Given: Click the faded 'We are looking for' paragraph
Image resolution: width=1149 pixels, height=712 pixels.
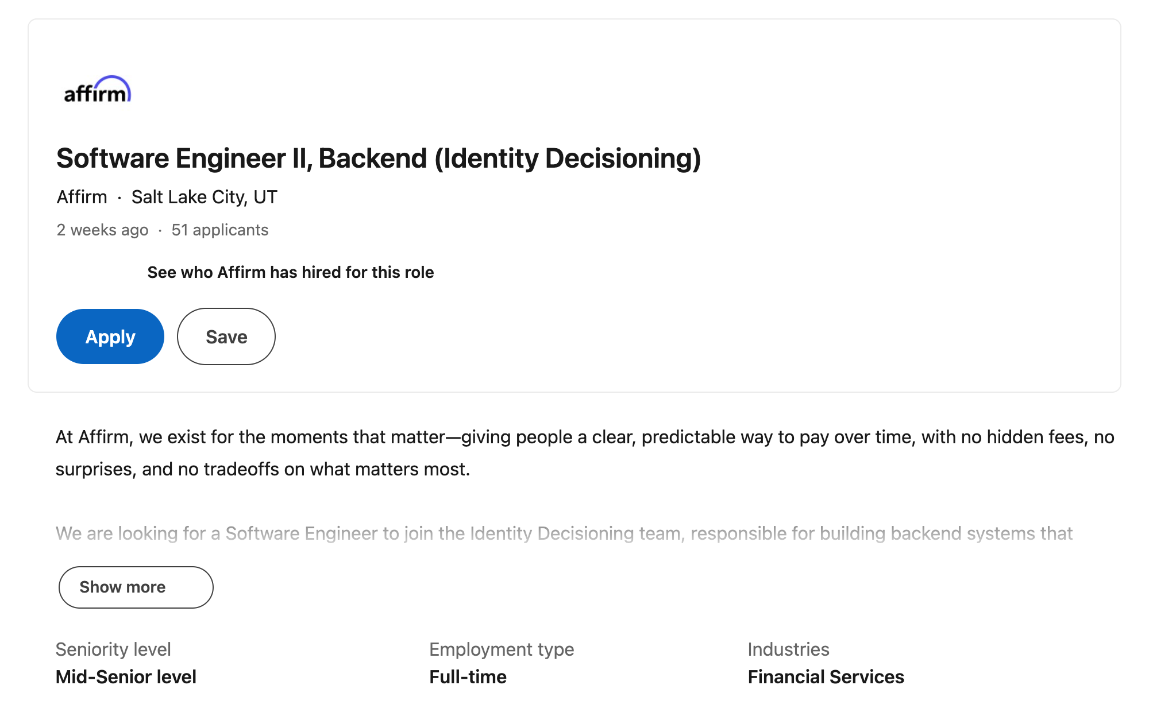Looking at the screenshot, I should pos(564,533).
